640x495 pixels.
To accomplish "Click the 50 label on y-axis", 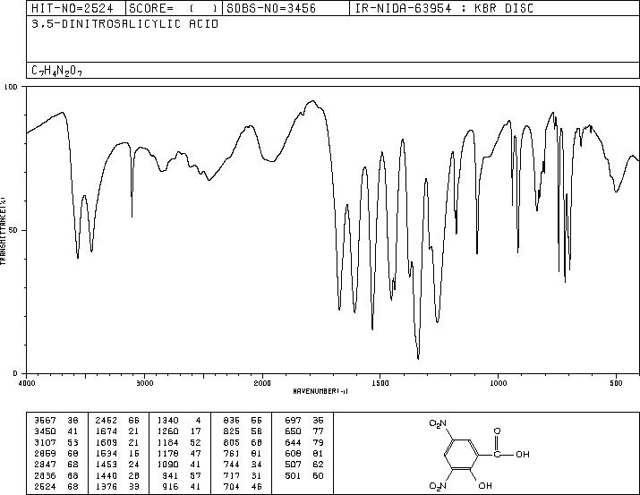I will pyautogui.click(x=14, y=230).
